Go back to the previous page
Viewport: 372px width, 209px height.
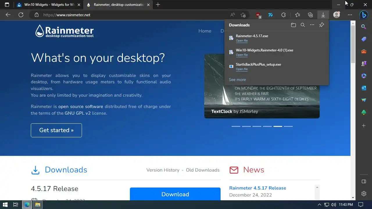coord(8,15)
